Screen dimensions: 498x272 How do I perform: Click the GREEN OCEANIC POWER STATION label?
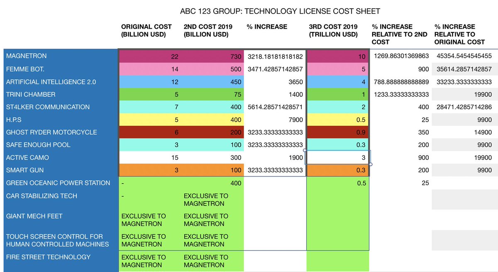57,183
